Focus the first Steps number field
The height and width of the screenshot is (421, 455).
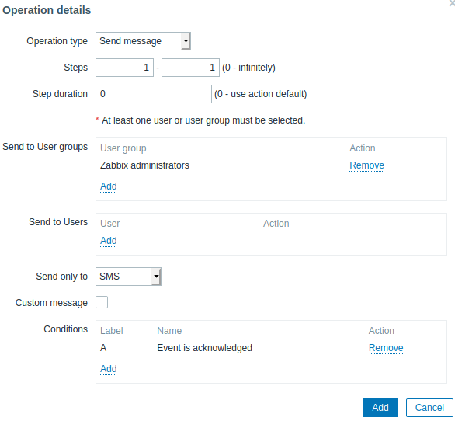(x=124, y=68)
